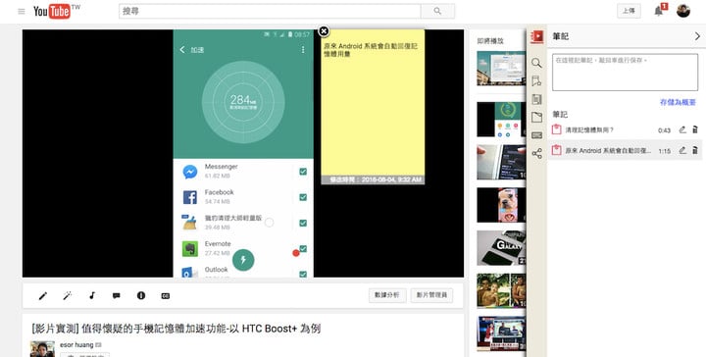The image size is (706, 357).
Task: Open the notifications bell
Action: click(x=659, y=11)
